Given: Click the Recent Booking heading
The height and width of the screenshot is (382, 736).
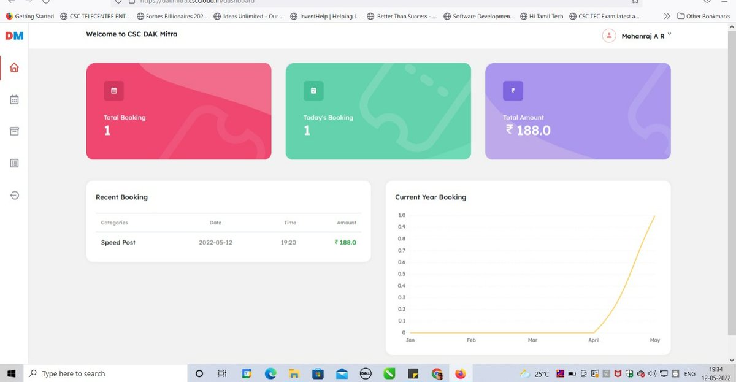Looking at the screenshot, I should point(121,197).
